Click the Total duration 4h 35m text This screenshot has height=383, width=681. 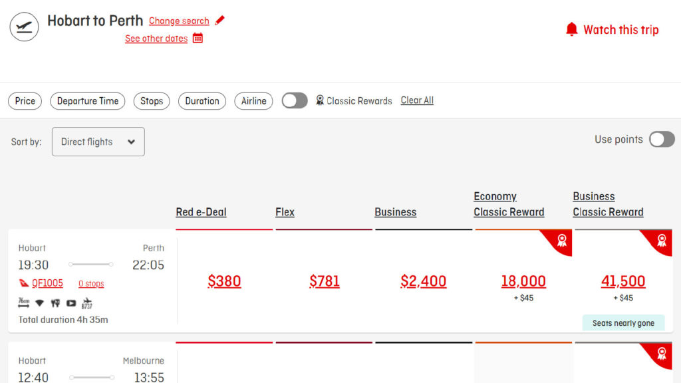click(x=63, y=320)
